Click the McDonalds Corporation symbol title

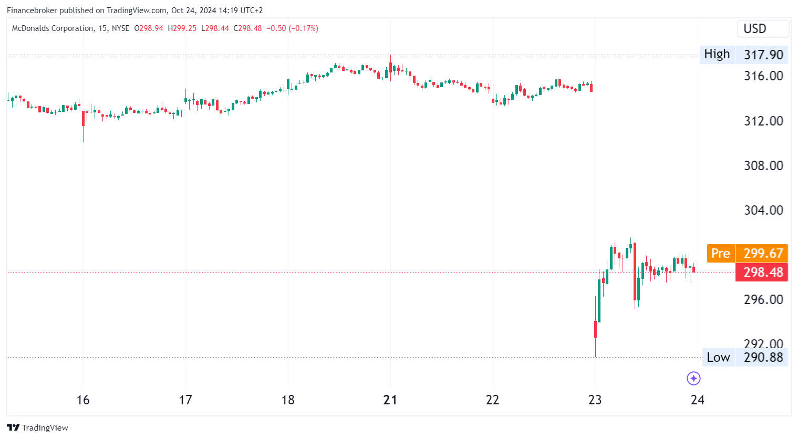[53, 28]
